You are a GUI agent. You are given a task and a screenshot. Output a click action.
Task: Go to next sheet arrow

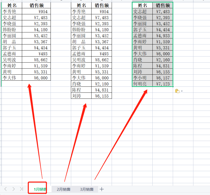[14, 189]
